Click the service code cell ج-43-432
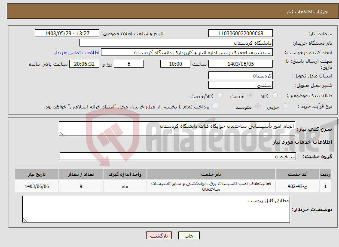Image resolution: width=339 pixels, height=247 pixels. (297, 186)
